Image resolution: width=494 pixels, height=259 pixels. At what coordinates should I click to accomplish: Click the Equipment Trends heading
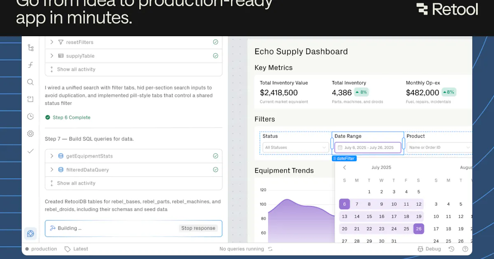pos(284,171)
